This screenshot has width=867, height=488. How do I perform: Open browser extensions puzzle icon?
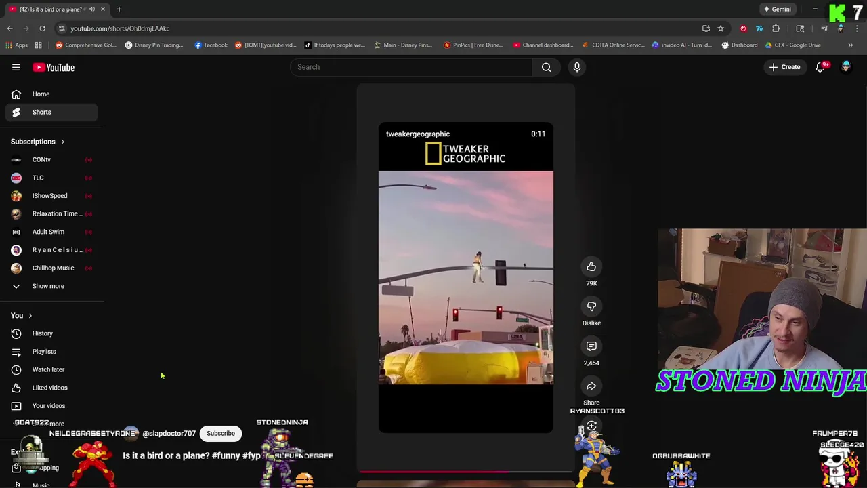[x=776, y=28]
